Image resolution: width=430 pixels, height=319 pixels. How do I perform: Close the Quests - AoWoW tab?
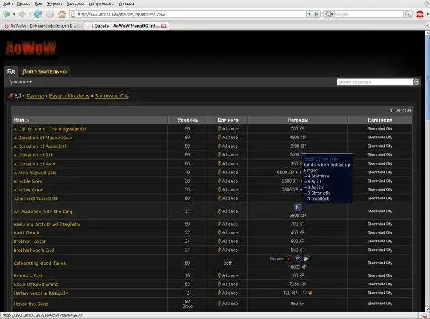pos(164,26)
